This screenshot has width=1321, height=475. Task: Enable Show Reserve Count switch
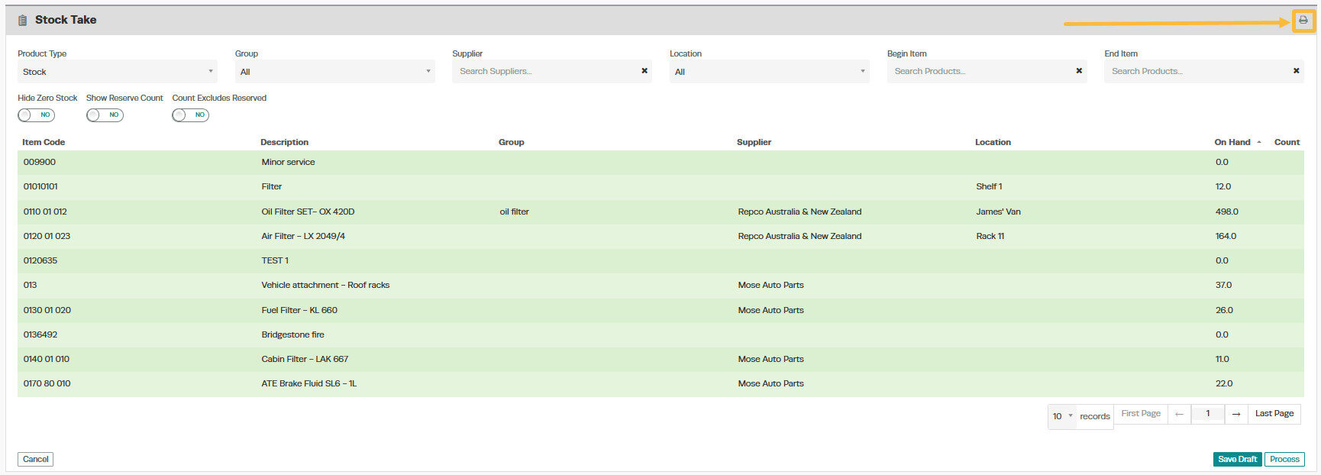tap(105, 115)
